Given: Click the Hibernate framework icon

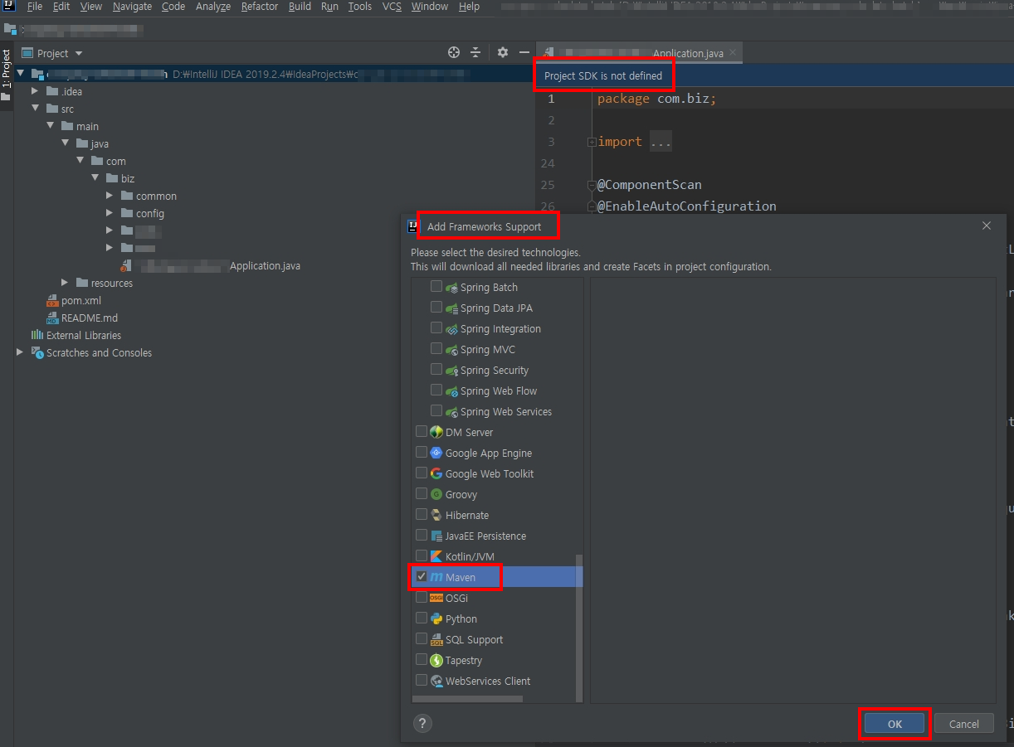Looking at the screenshot, I should [x=436, y=515].
